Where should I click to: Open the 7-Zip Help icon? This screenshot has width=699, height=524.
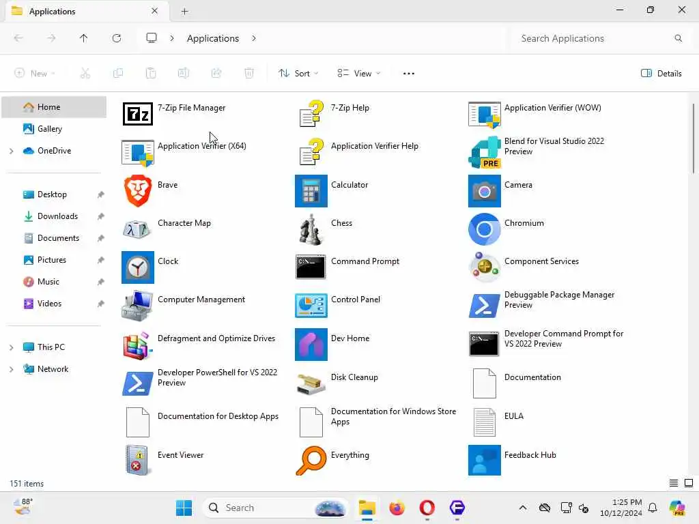311,114
